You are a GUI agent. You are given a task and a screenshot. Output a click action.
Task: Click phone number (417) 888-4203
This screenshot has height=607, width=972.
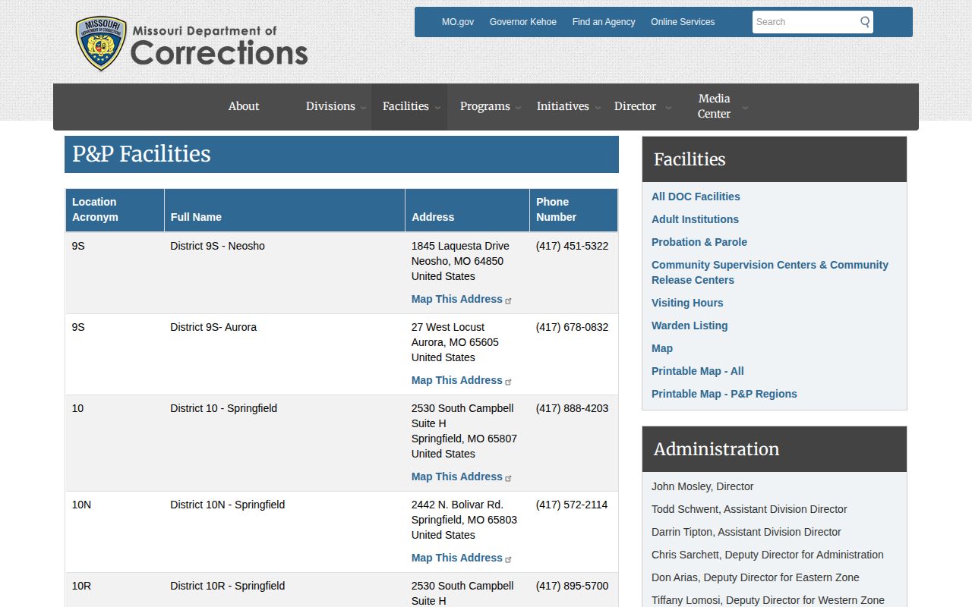click(x=572, y=408)
